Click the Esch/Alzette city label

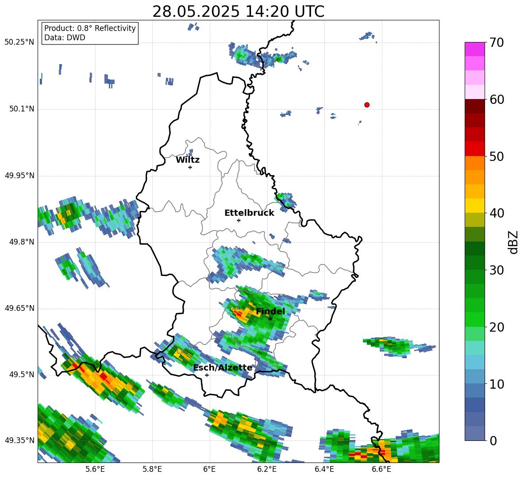click(x=223, y=368)
